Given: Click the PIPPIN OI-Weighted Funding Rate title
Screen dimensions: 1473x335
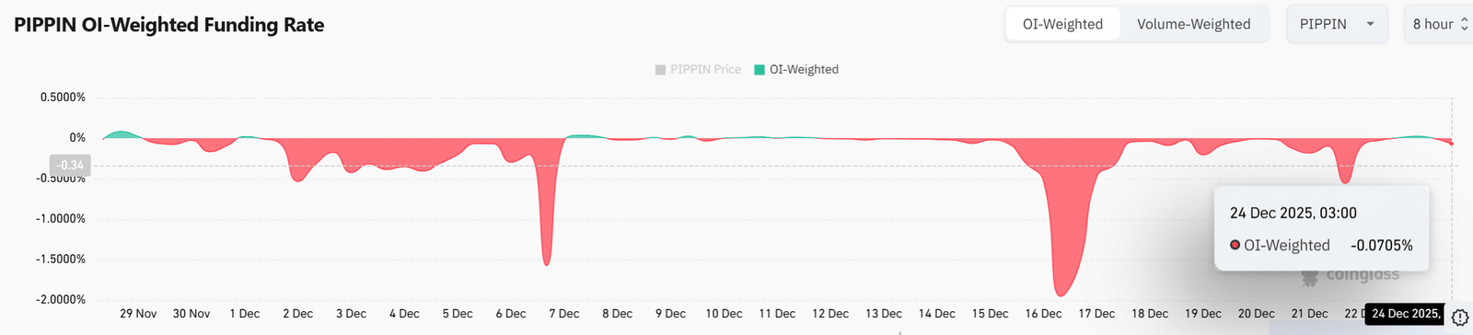Looking at the screenshot, I should click(x=168, y=25).
